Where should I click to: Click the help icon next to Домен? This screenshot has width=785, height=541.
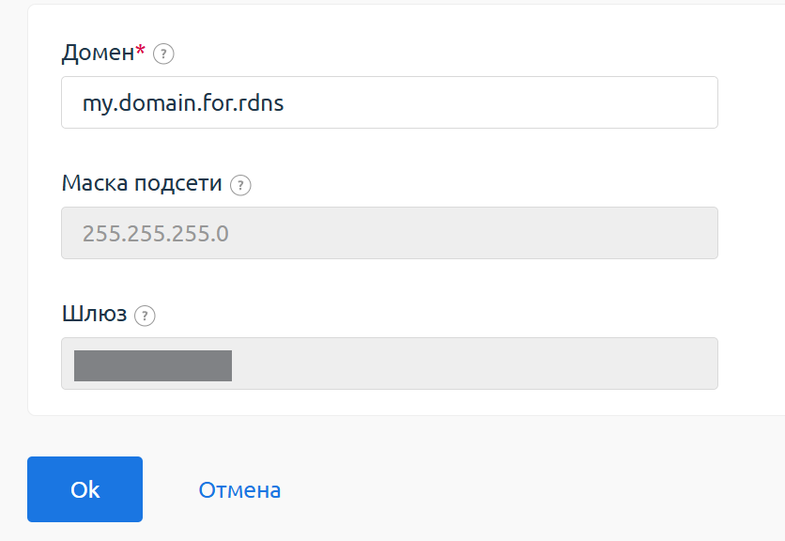(163, 54)
